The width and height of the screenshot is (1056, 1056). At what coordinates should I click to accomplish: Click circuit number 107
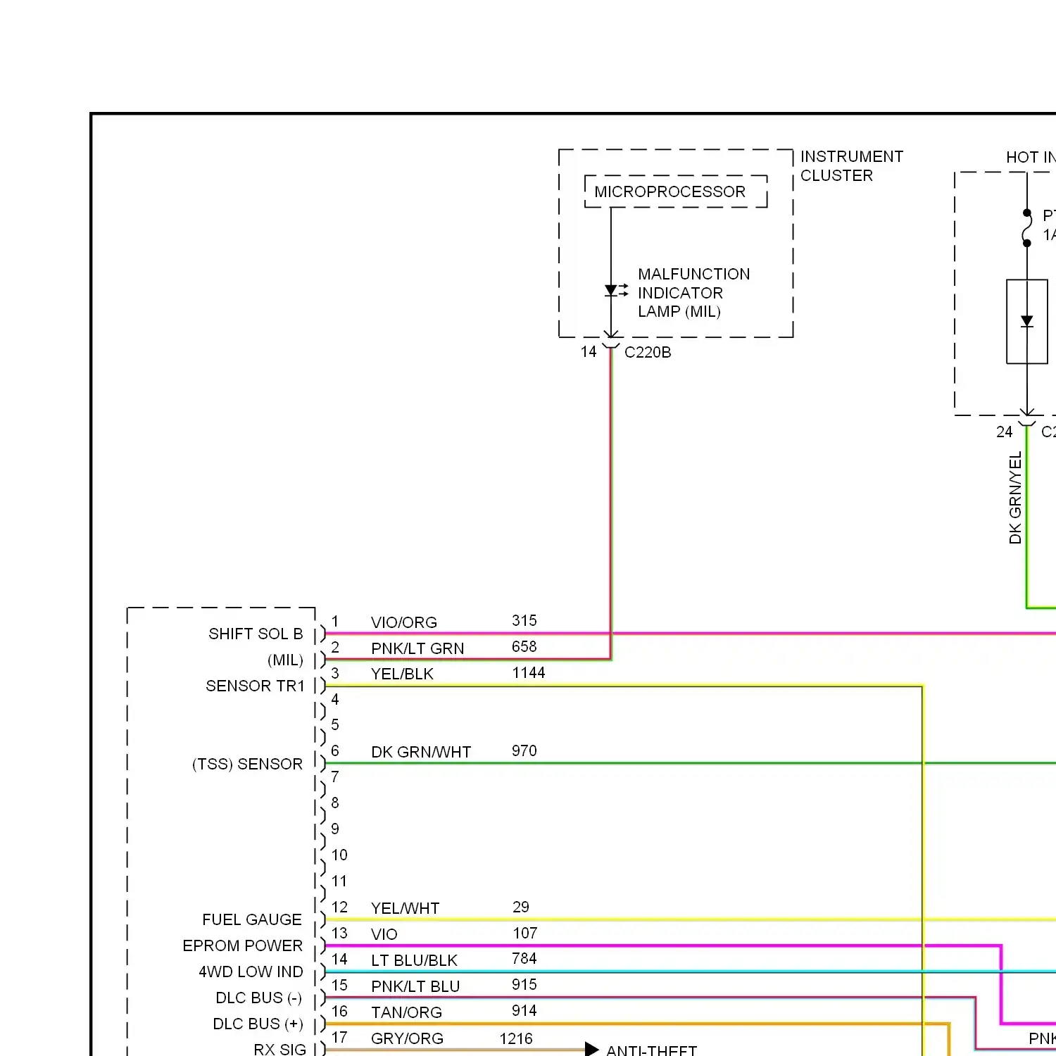coord(525,933)
